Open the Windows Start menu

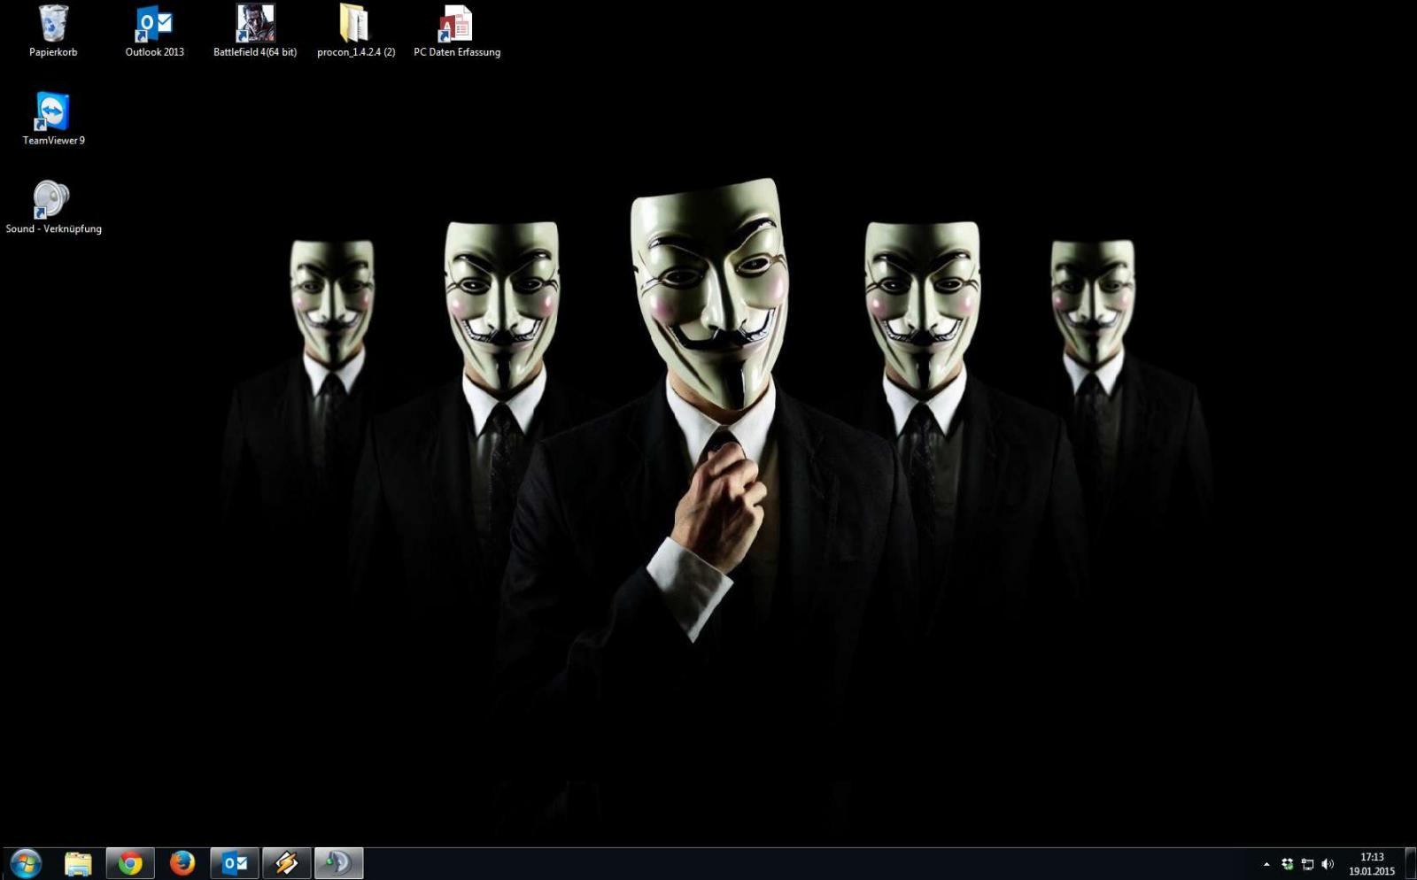pos(26,863)
